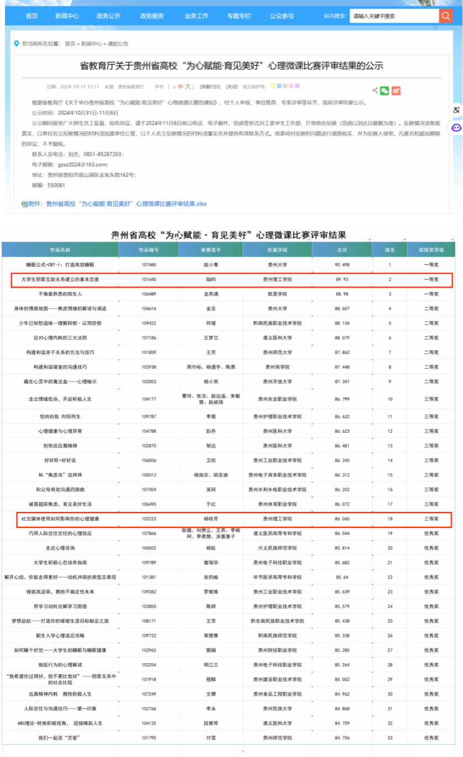Screen dimensions: 463x757
Task: Pick an eye-protection color swatch
Action: click(x=274, y=87)
